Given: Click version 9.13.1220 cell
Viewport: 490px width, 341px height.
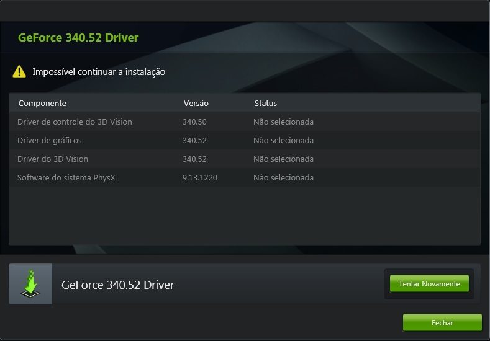Looking at the screenshot, I should (x=200, y=177).
